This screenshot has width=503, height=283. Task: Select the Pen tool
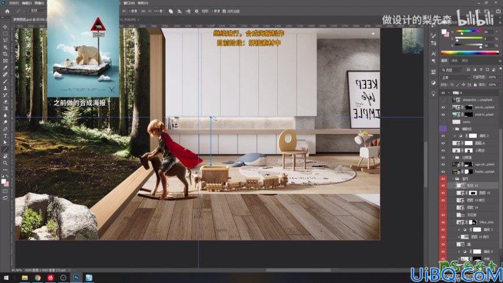(x=5, y=129)
